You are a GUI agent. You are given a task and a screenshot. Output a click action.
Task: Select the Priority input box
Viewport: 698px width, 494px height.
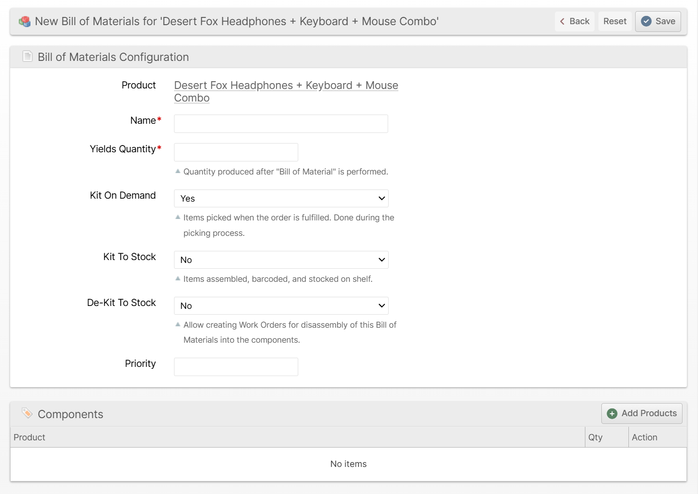(236, 367)
